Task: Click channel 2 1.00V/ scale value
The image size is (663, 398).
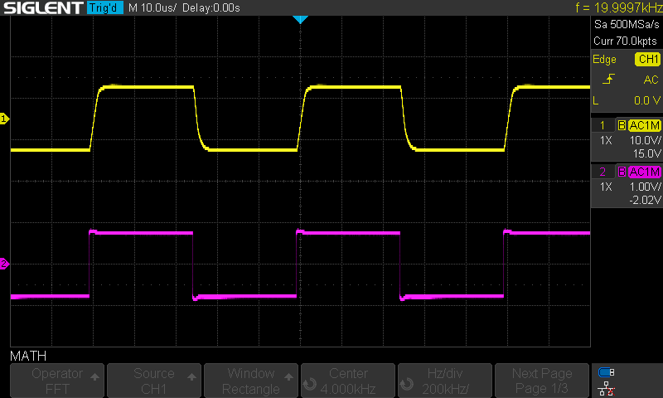Action: tap(646, 187)
